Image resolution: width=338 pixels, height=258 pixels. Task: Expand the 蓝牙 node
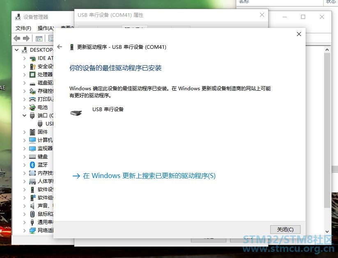pos(24,165)
